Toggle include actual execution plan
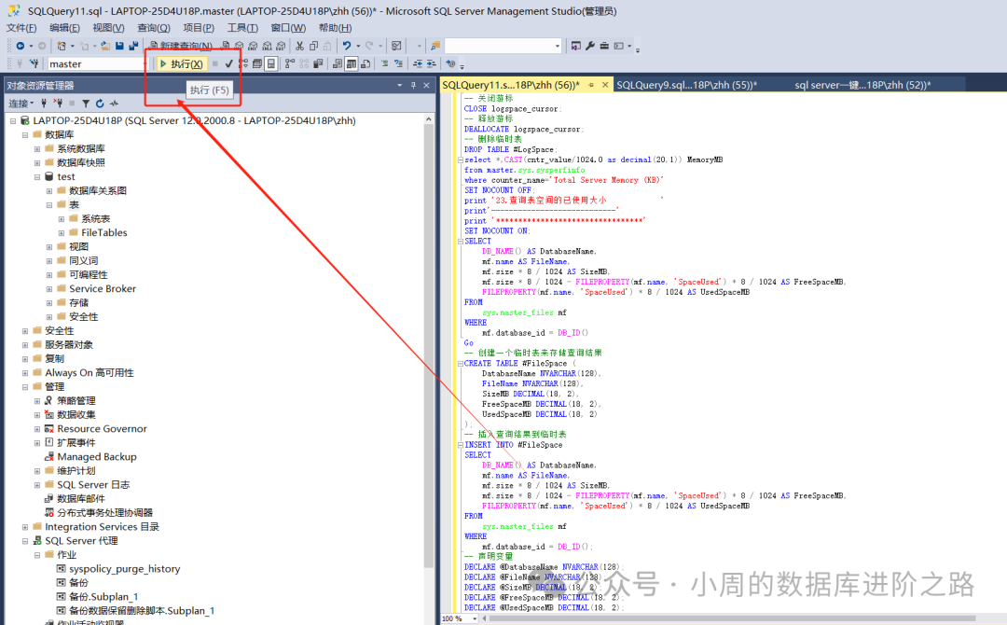The width and height of the screenshot is (1007, 625). 290,63
